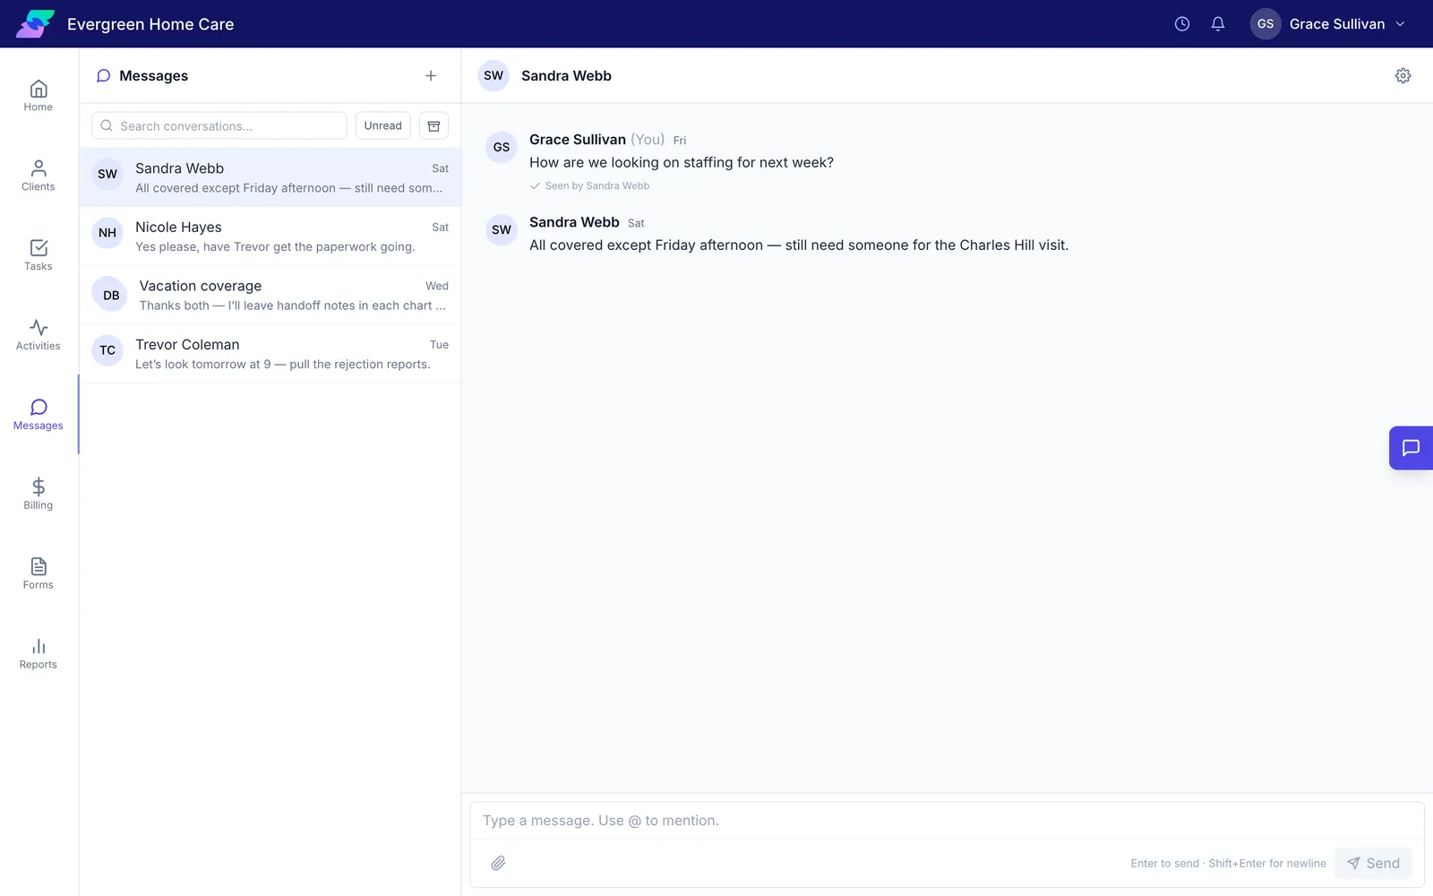Open the Nicole Hayes conversation
The height and width of the screenshot is (896, 1433).
[x=270, y=237]
